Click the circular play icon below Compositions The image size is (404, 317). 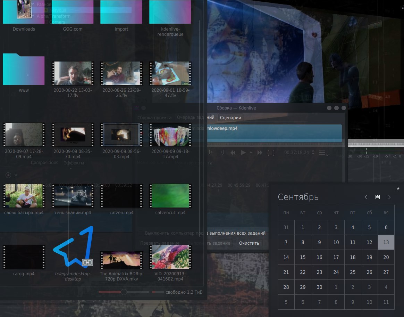click(x=8, y=175)
